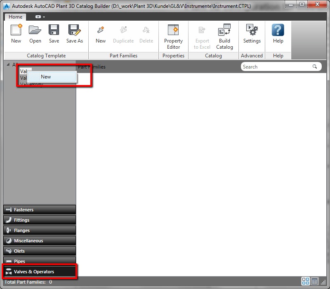The width and height of the screenshot is (330, 289).
Task: Create a New part family
Action: coord(101,35)
